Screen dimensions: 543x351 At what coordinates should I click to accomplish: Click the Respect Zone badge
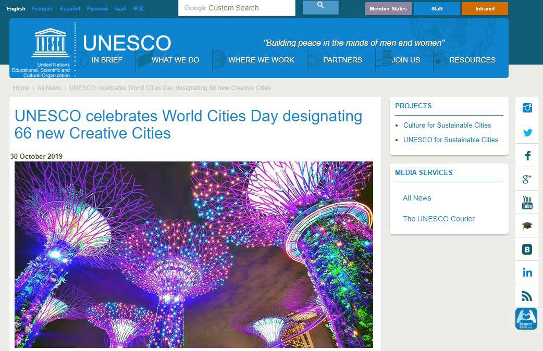click(526, 319)
